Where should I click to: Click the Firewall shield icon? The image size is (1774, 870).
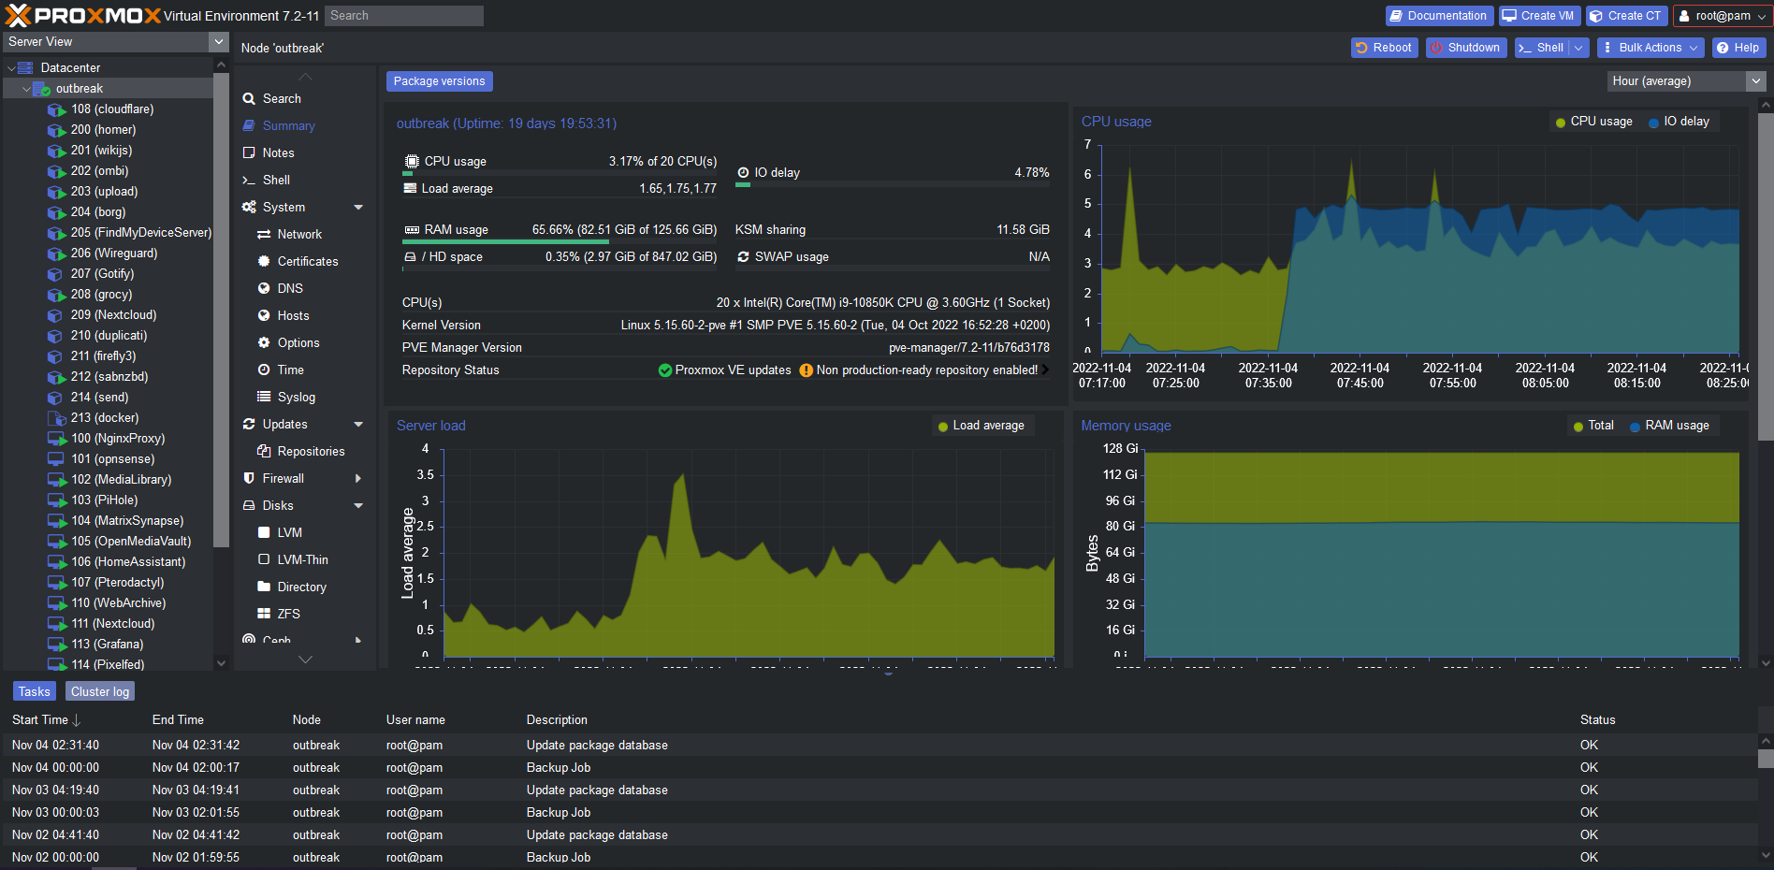(x=249, y=478)
